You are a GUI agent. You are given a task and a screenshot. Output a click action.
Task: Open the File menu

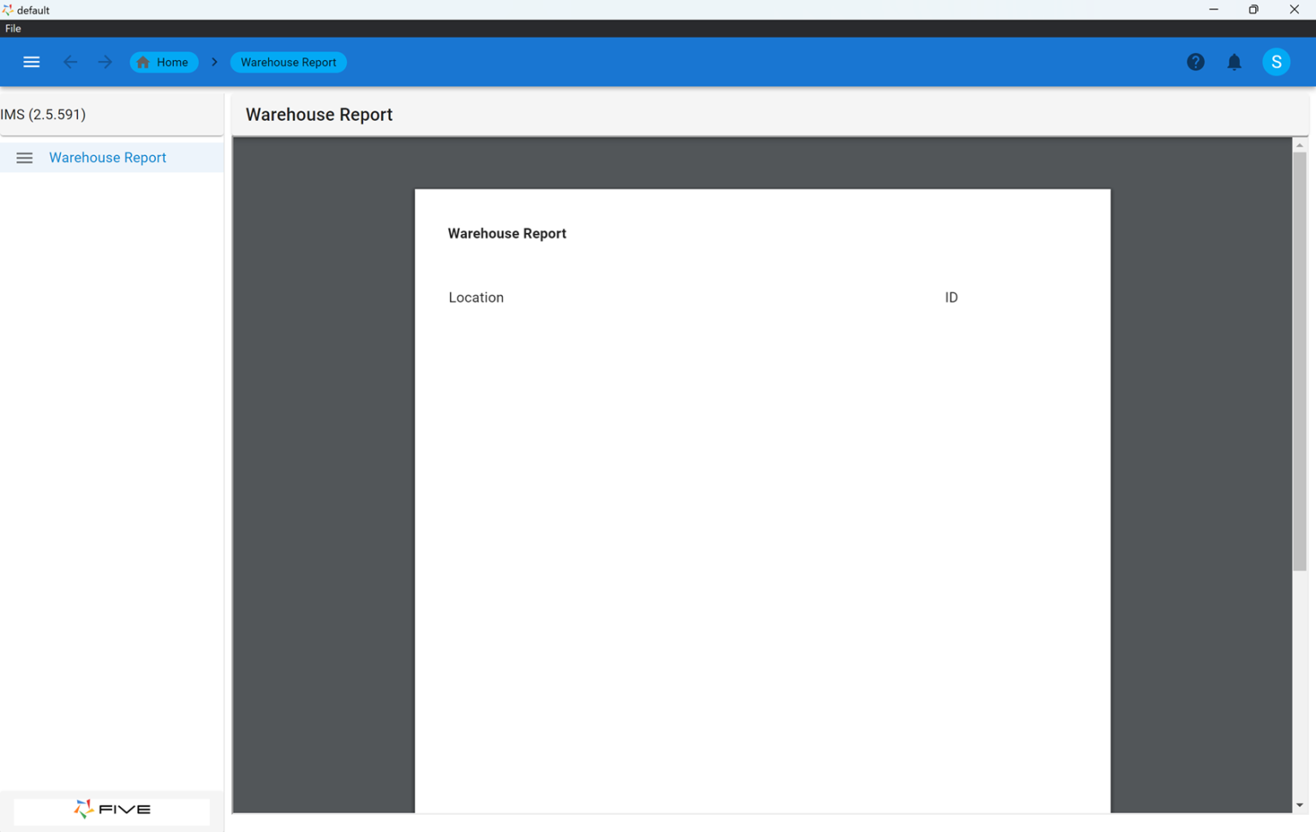(13, 28)
